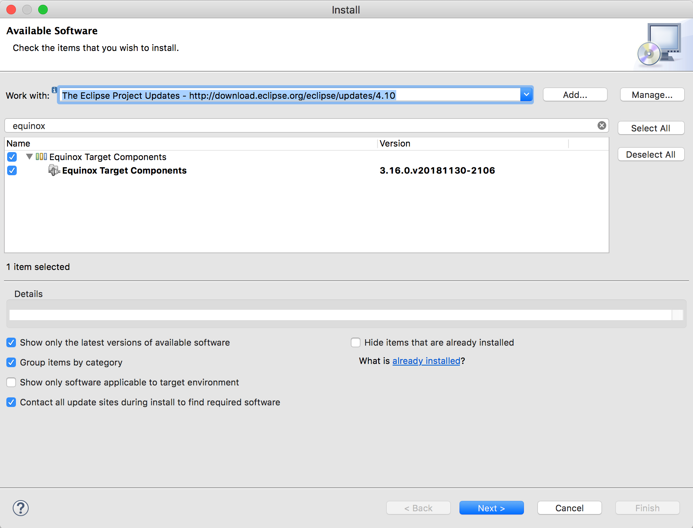The width and height of the screenshot is (693, 528).
Task: Click the Cancel button
Action: click(570, 508)
